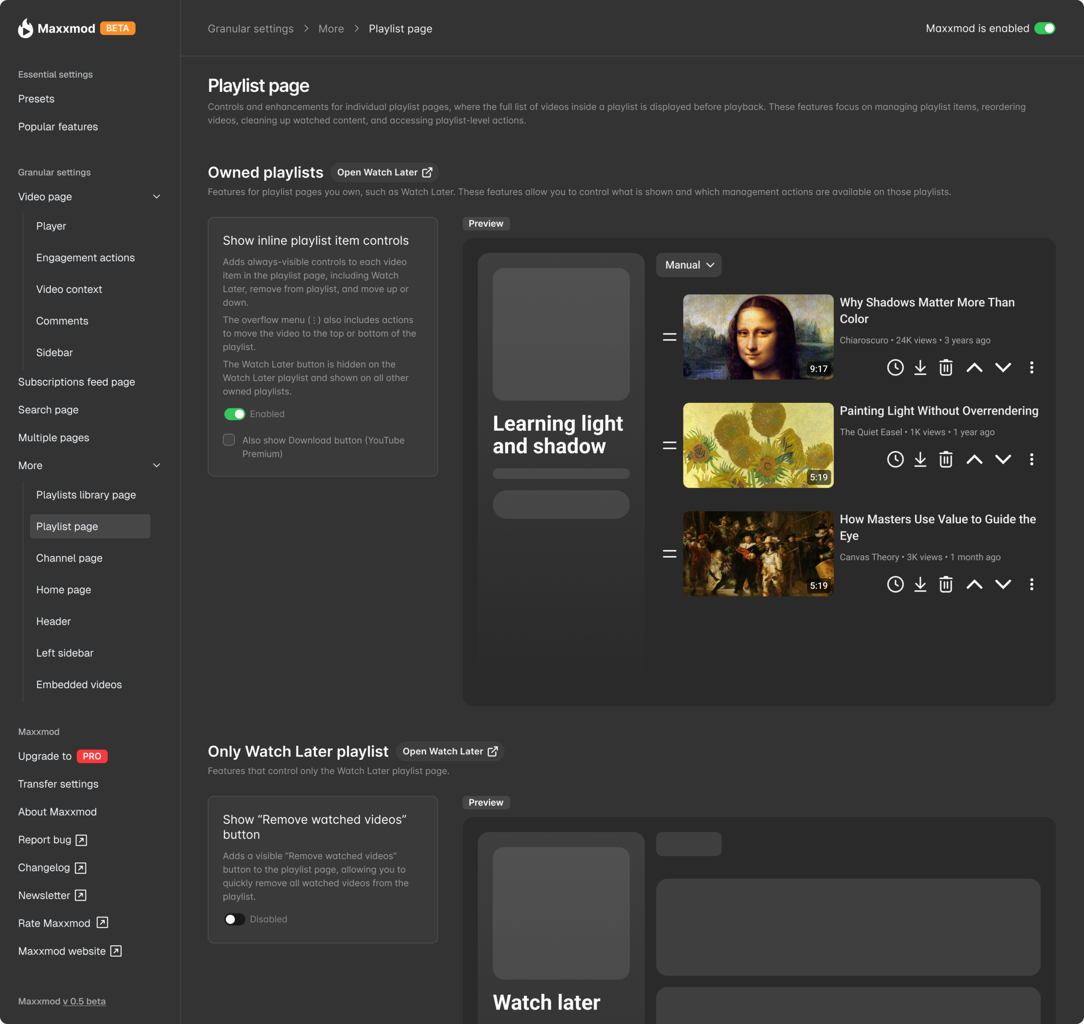1084x1024 pixels.
Task: Open Channel page in sidebar
Action: (x=69, y=558)
